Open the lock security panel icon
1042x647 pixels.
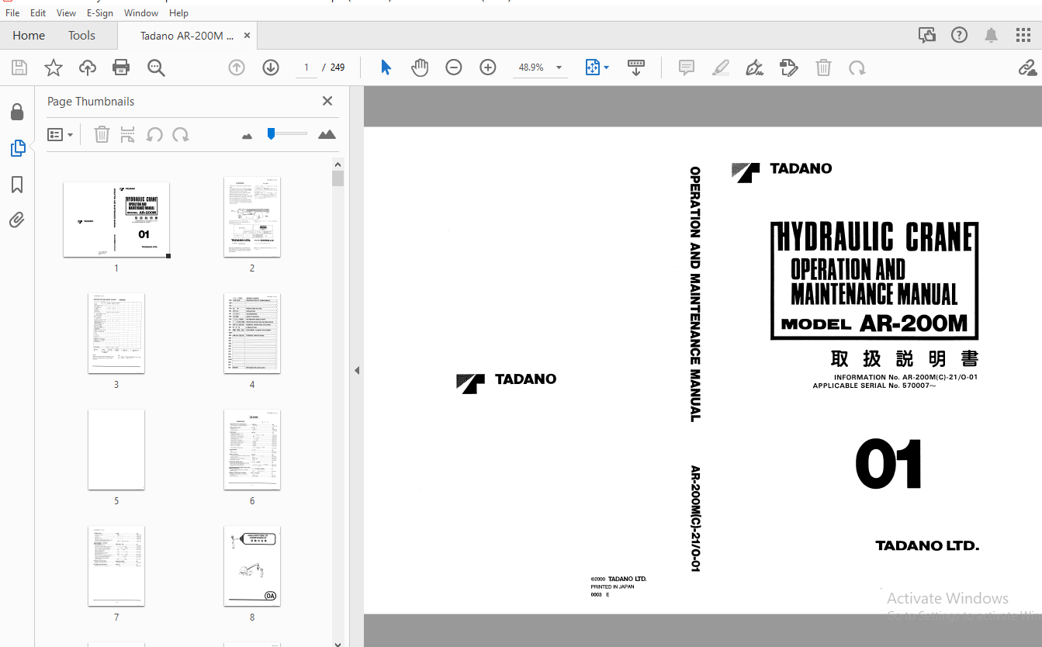click(17, 112)
